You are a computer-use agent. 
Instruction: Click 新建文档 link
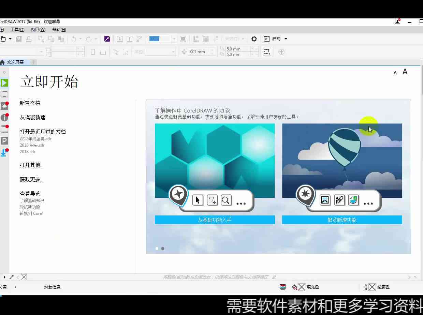[x=30, y=103]
